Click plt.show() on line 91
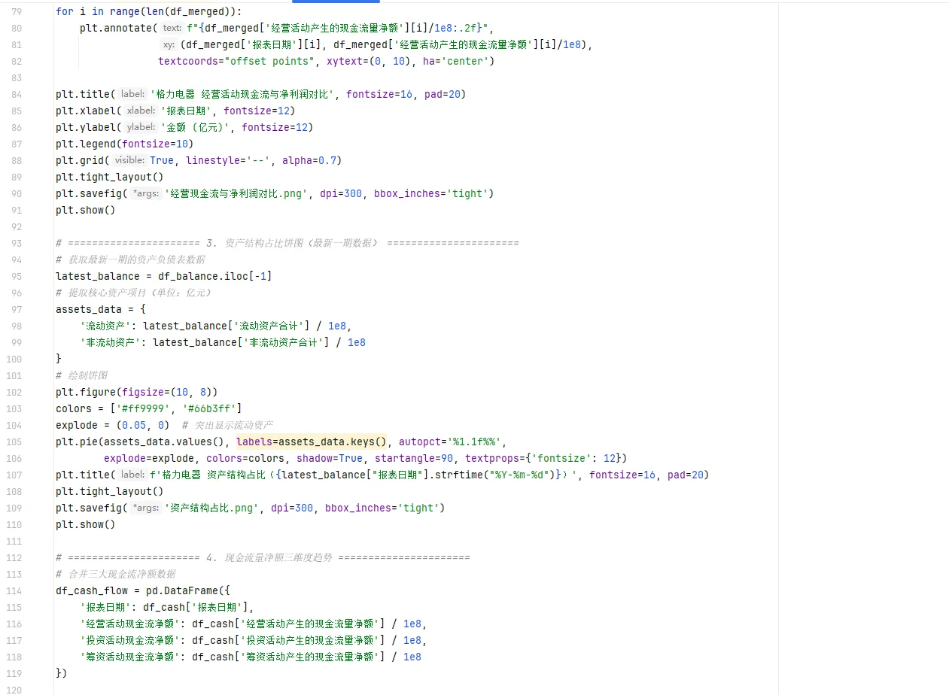The image size is (949, 695). click(x=86, y=211)
